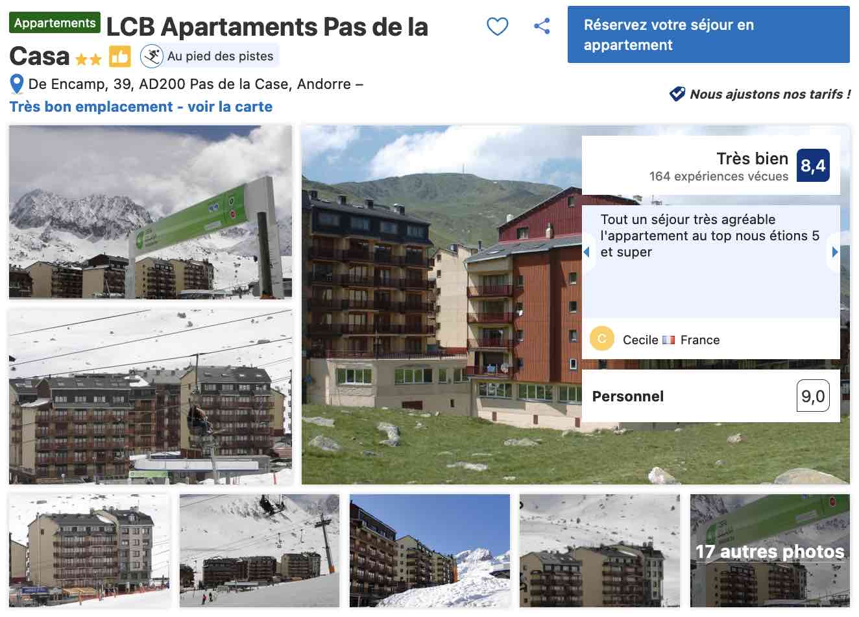Screen dimensions: 859x617
Task: Open the green ski sign photo thumbnail
Action: 151,212
